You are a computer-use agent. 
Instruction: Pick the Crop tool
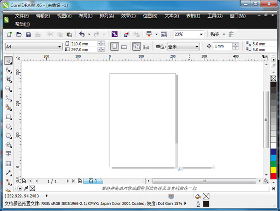click(8, 79)
